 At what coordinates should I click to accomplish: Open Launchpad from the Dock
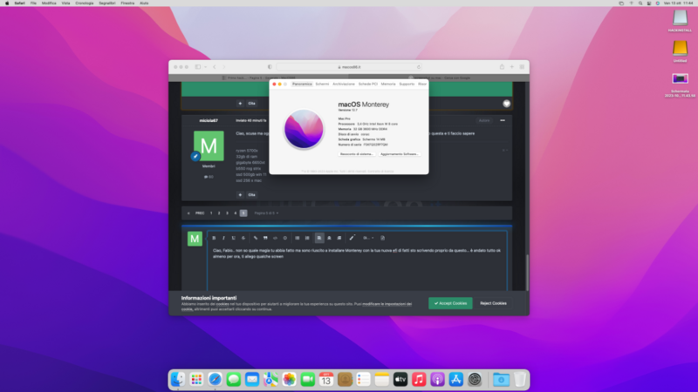pyautogui.click(x=196, y=379)
